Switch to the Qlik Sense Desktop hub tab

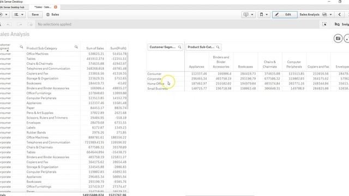(12, 7)
